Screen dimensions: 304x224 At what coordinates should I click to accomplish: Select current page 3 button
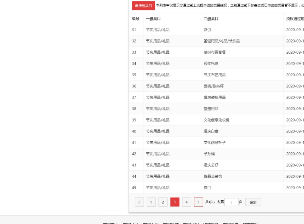click(x=175, y=202)
